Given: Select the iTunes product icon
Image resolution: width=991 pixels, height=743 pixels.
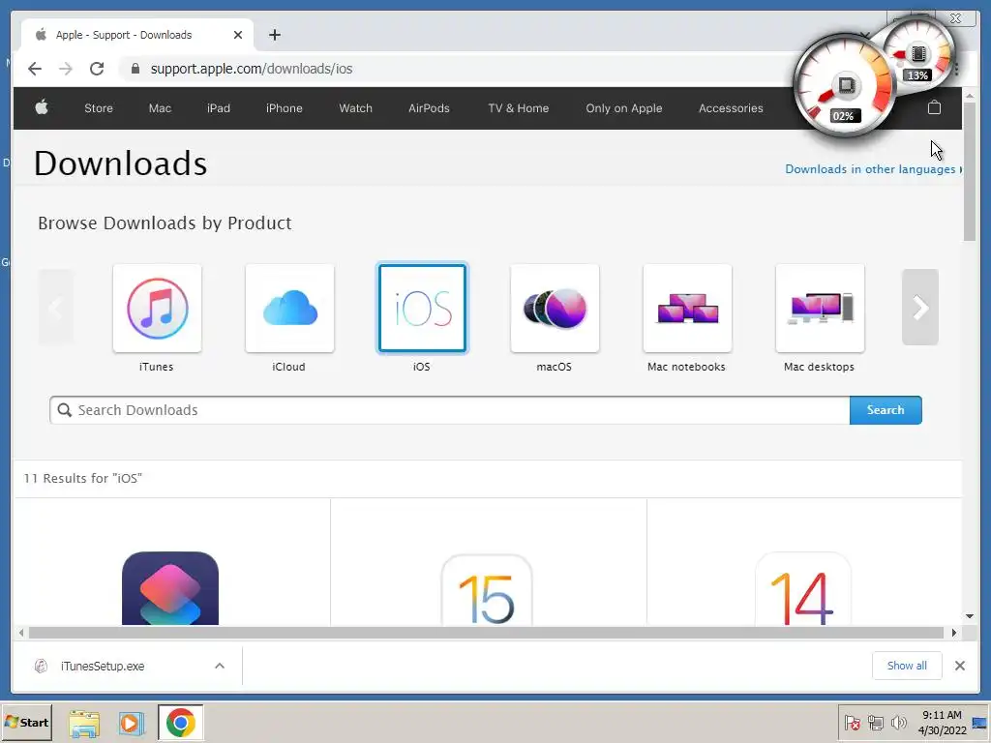Looking at the screenshot, I should click(158, 309).
